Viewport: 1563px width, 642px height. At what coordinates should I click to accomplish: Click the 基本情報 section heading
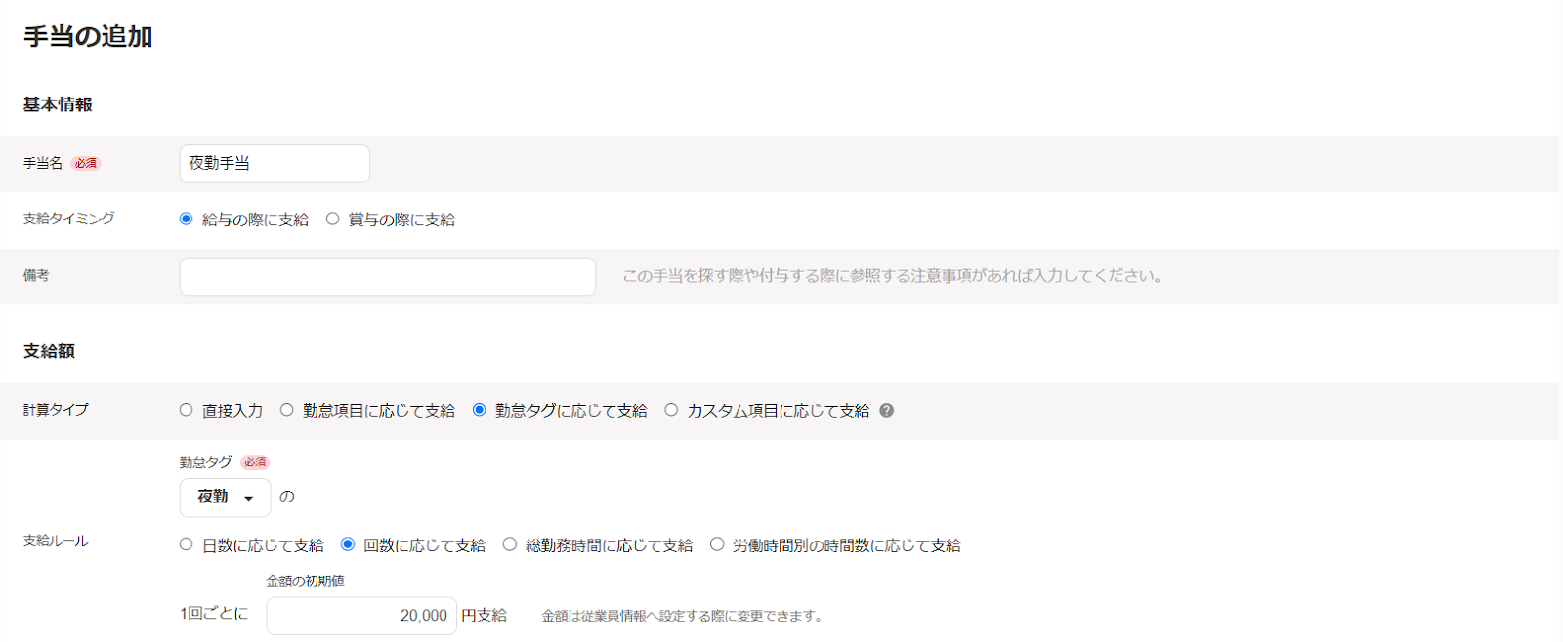point(58,104)
